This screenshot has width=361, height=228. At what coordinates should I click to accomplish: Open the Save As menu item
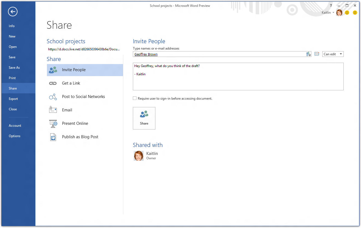coord(14,68)
